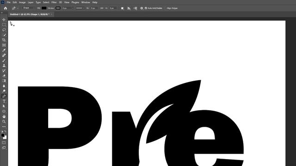Select the Hand tool
Screen dimensions: 296x166
(x=4, y=117)
